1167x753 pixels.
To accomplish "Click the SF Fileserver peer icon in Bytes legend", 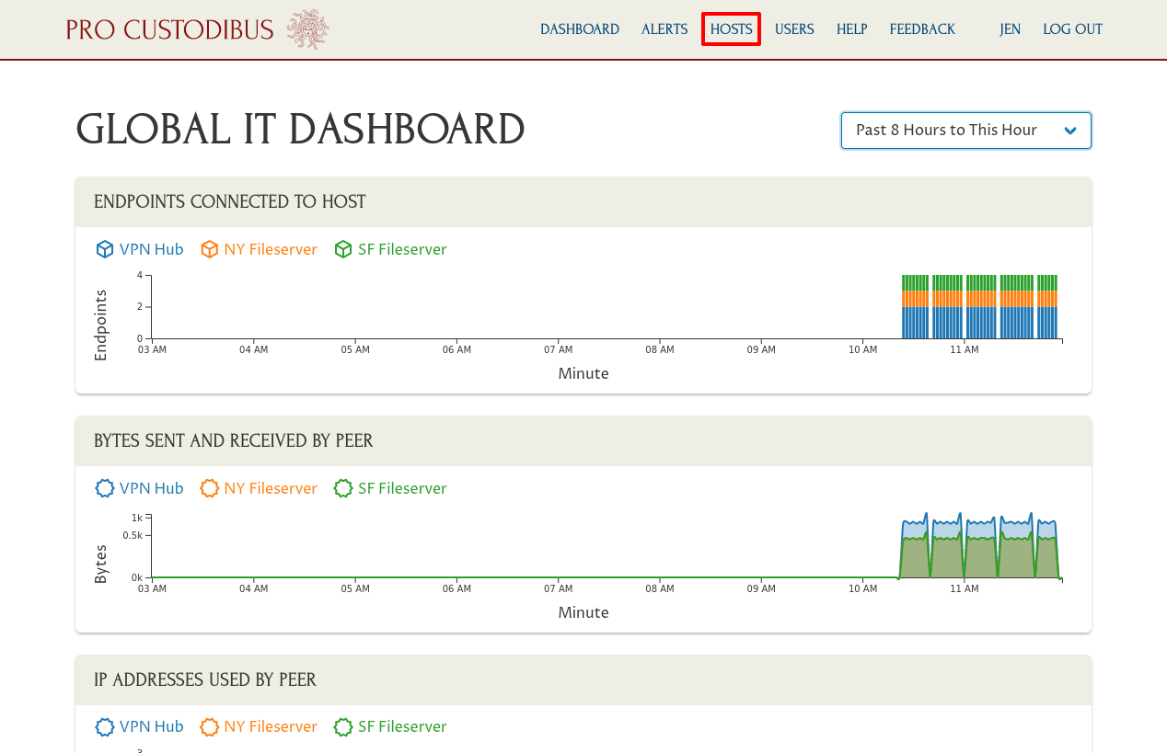I will tap(343, 488).
